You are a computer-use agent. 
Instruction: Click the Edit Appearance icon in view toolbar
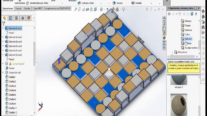click(x=114, y=9)
